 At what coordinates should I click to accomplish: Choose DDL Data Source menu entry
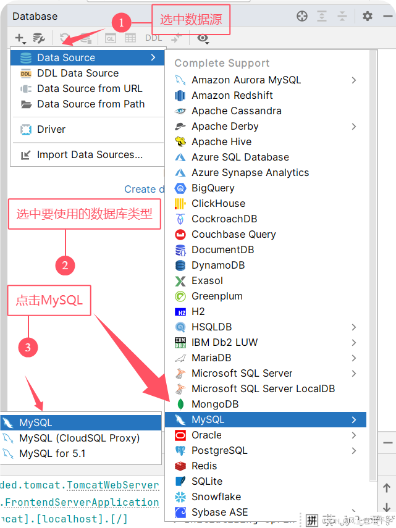87,73
